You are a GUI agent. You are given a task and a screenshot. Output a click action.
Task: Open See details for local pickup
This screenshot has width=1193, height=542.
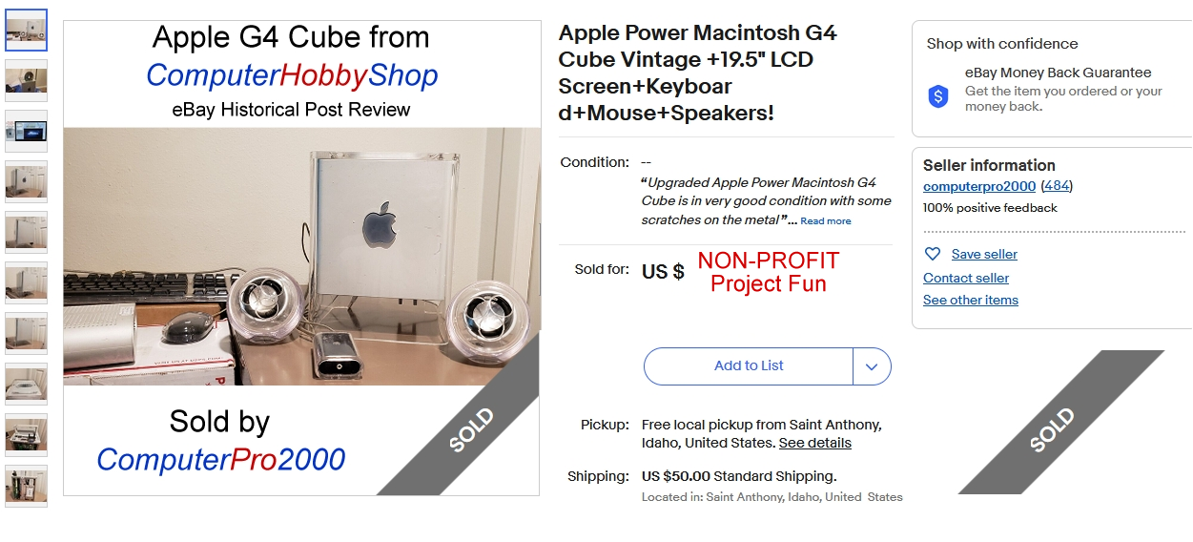(x=815, y=444)
